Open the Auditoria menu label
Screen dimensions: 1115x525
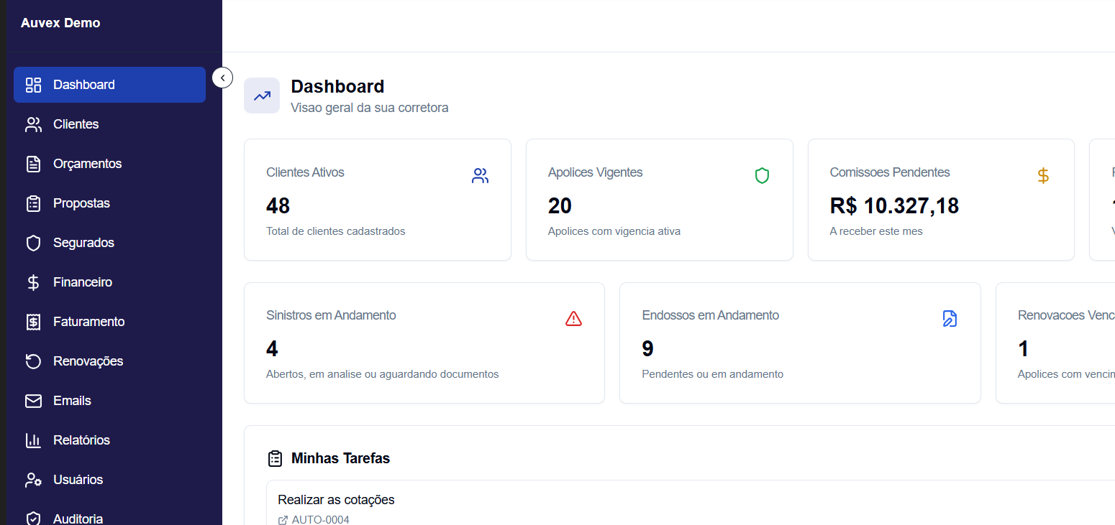click(x=78, y=519)
